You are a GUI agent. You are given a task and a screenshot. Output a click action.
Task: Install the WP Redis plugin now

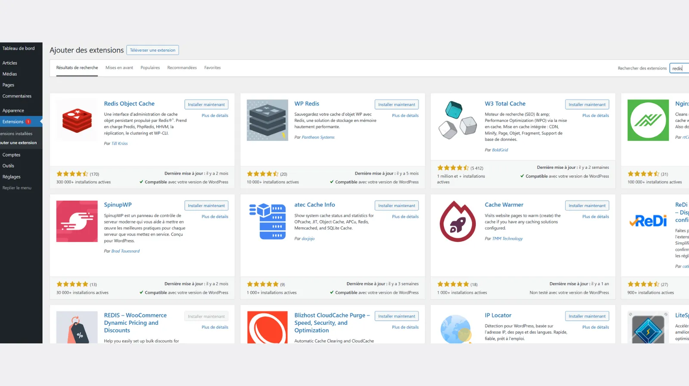396,105
